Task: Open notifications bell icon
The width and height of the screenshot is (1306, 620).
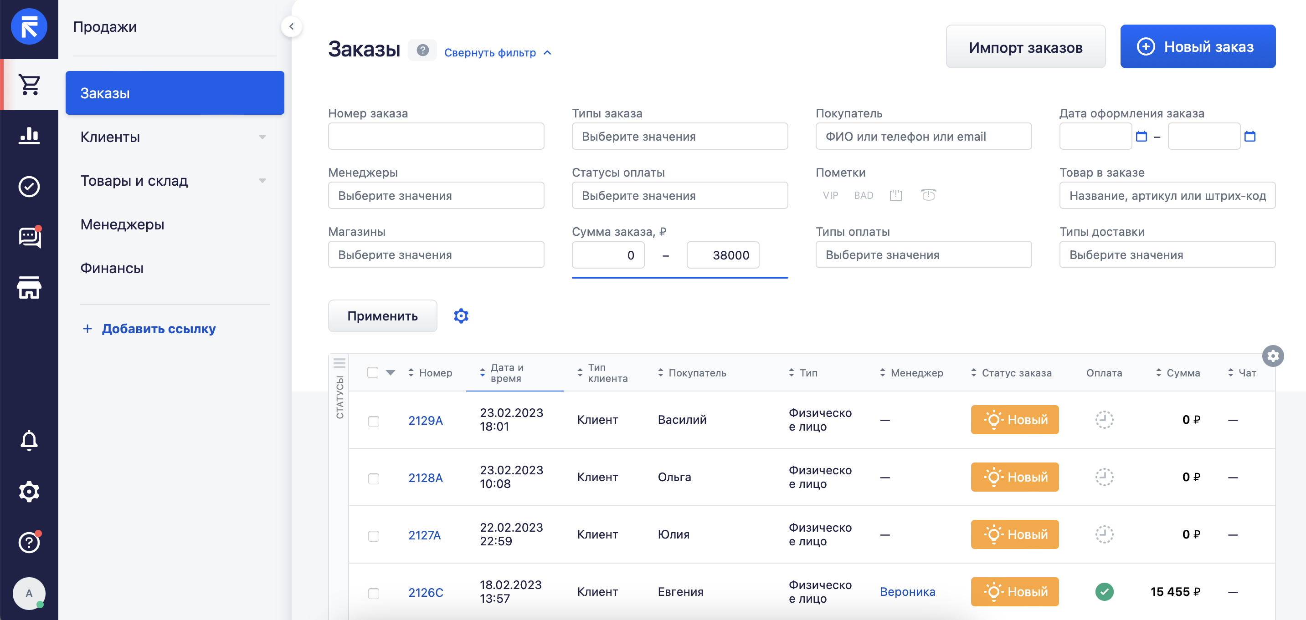Action: [29, 440]
